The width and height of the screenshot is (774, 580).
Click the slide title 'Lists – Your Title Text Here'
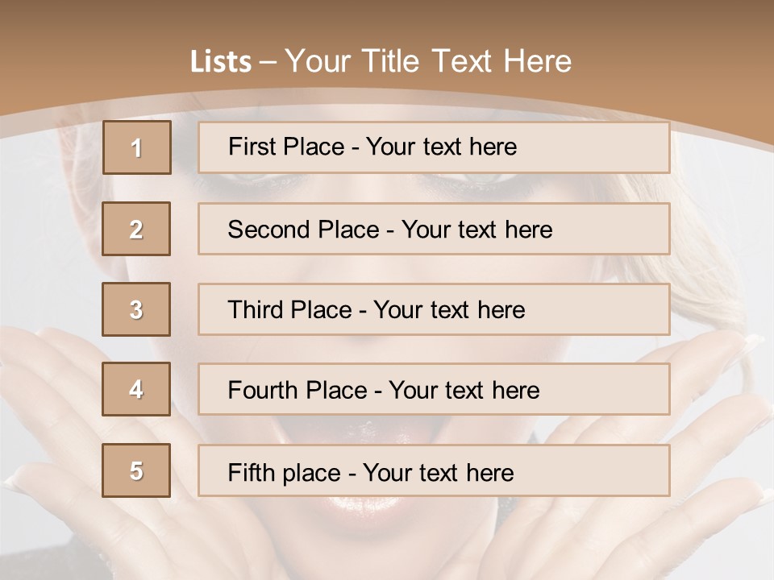click(x=381, y=61)
